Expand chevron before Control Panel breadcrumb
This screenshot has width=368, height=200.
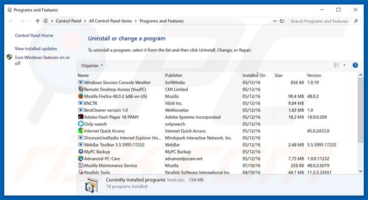[52, 21]
